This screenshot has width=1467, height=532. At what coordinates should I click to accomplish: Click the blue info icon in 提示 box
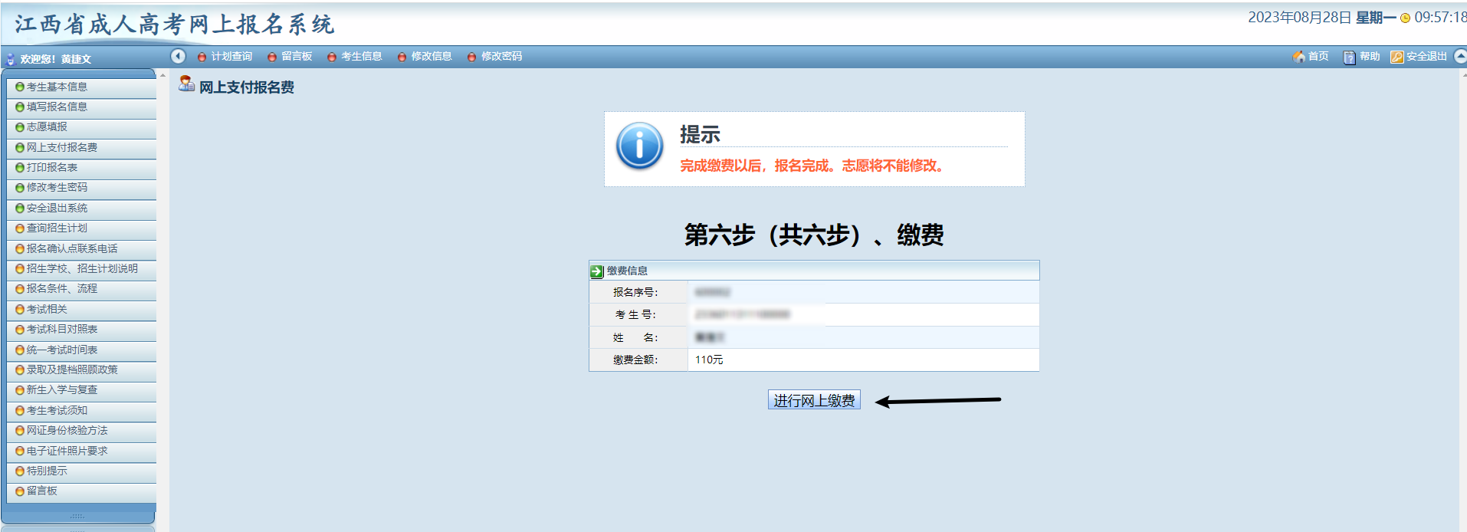639,146
